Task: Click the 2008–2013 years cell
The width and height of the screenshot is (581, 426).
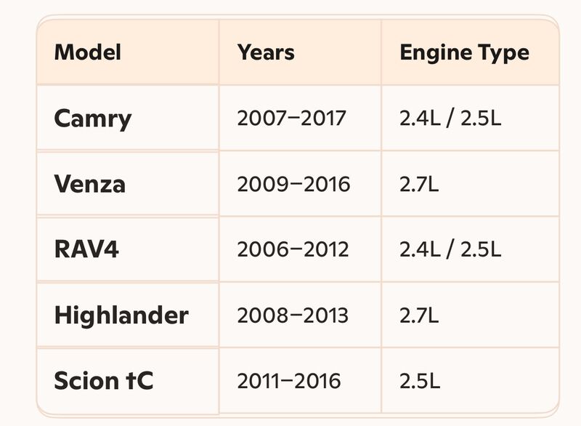Action: (x=293, y=316)
